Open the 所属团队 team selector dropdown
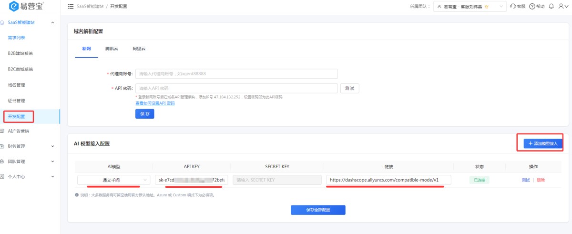This screenshot has height=234, width=572. [x=470, y=7]
